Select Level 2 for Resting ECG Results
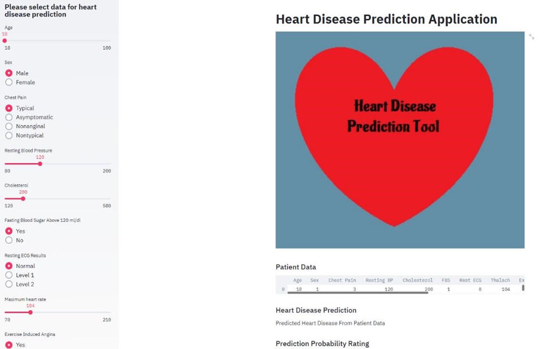This screenshot has height=349, width=550. pos(9,284)
